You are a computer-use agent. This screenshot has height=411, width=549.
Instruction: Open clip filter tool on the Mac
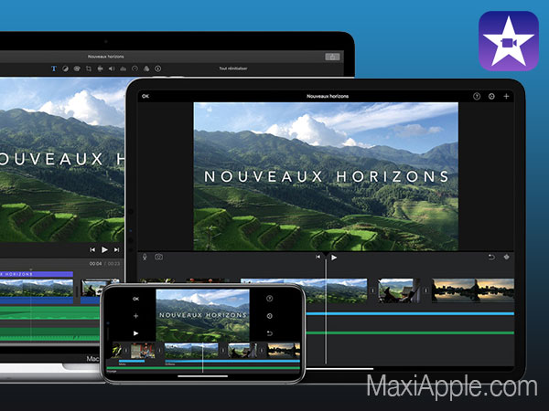pos(146,68)
